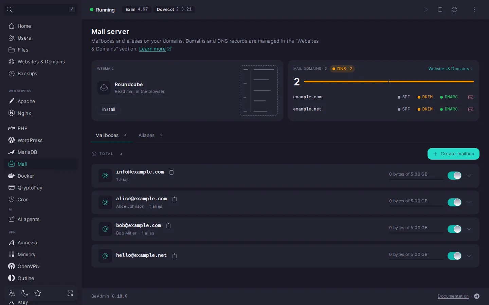Open the language translation icon

[12, 293]
